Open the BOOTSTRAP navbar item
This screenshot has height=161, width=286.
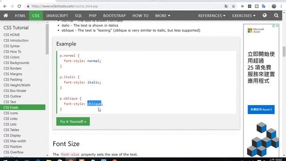114,16
